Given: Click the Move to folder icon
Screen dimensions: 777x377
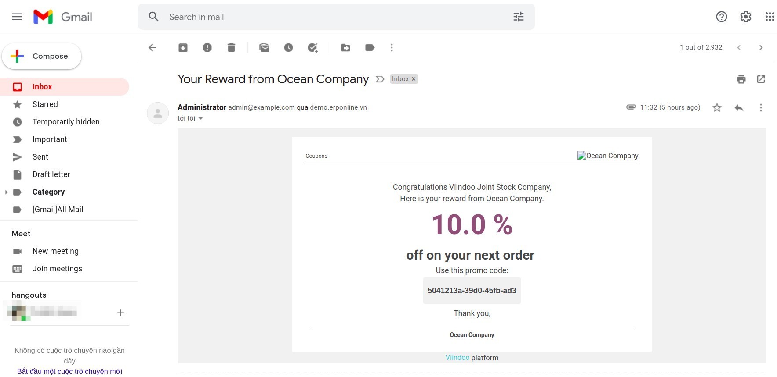Looking at the screenshot, I should click(x=345, y=47).
